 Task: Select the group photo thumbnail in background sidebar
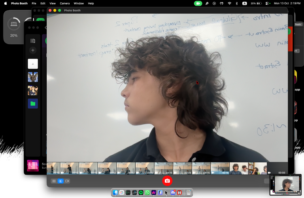click(x=33, y=90)
